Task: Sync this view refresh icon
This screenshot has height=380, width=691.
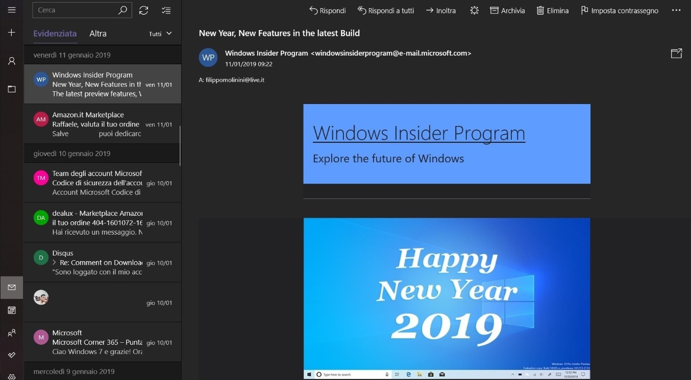Action: pyautogui.click(x=144, y=10)
